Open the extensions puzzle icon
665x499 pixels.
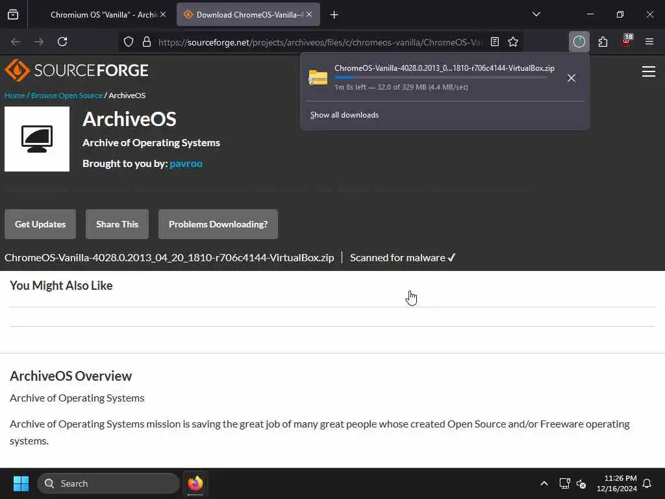tap(603, 42)
